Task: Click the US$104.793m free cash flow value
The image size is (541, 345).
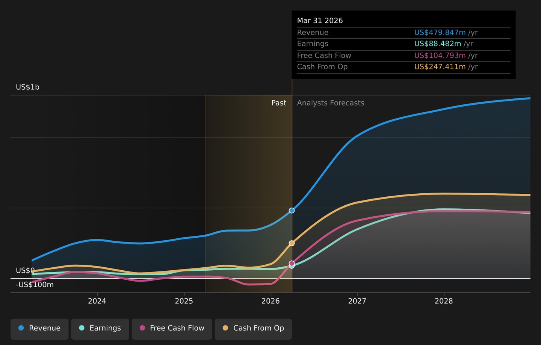Action: (440, 56)
